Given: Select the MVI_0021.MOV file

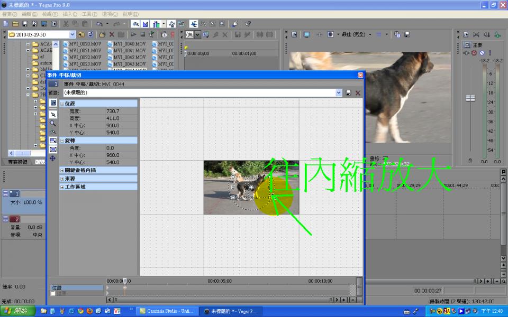Looking at the screenshot, I should click(85, 50).
